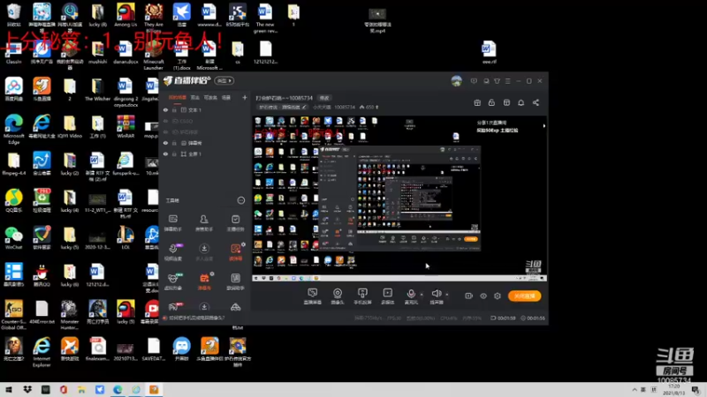Open the Microsoft Edge desktop shortcut
The width and height of the screenshot is (707, 397).
click(x=13, y=130)
